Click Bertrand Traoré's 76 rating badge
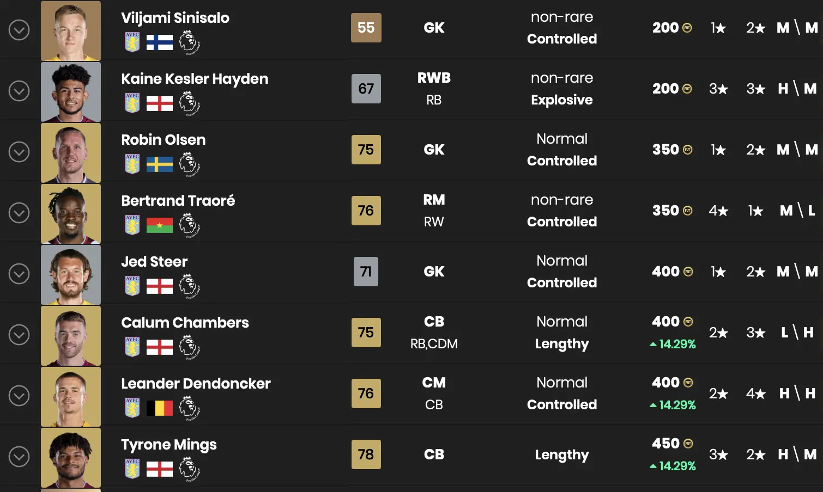The image size is (823, 492). (x=366, y=211)
